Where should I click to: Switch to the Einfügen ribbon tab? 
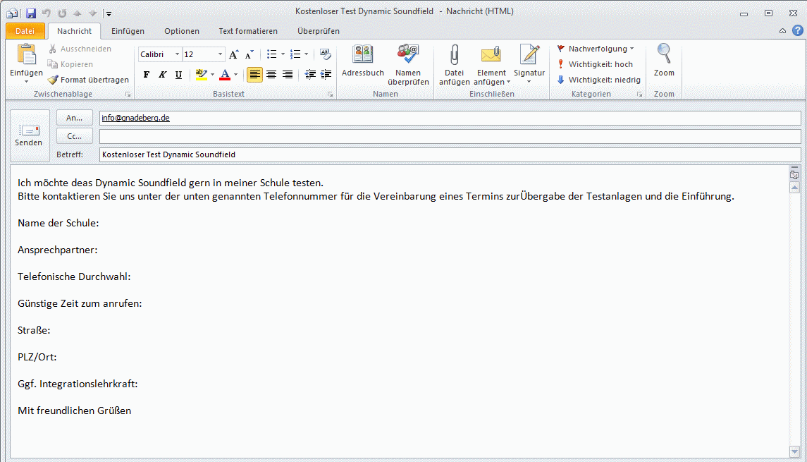pyautogui.click(x=128, y=31)
